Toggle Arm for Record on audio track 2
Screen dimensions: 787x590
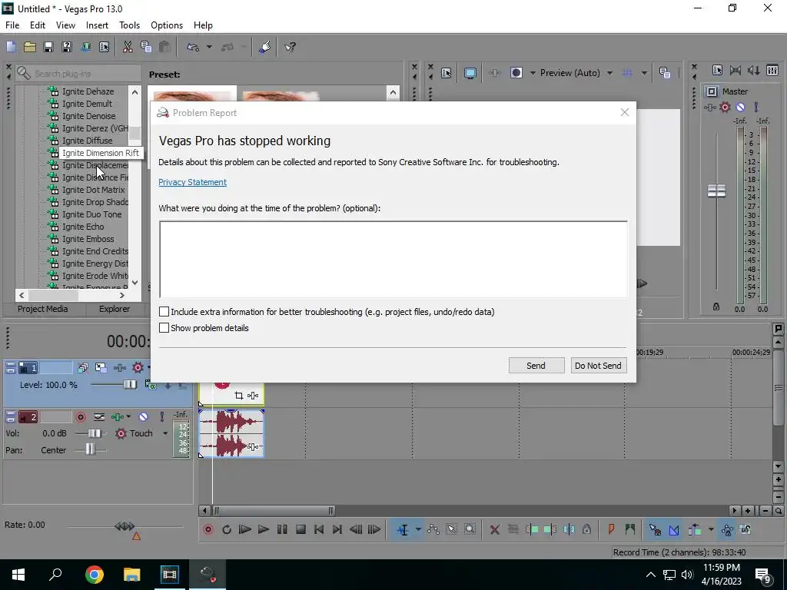tap(80, 417)
